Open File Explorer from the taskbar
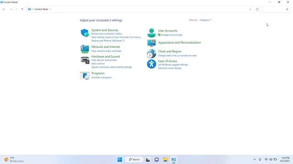This screenshot has height=164, width=293. pyautogui.click(x=165, y=159)
